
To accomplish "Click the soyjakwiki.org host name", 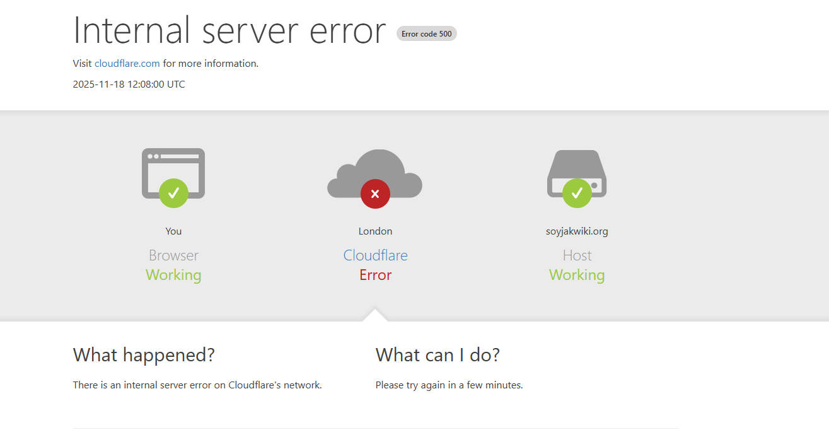I will pyautogui.click(x=577, y=231).
